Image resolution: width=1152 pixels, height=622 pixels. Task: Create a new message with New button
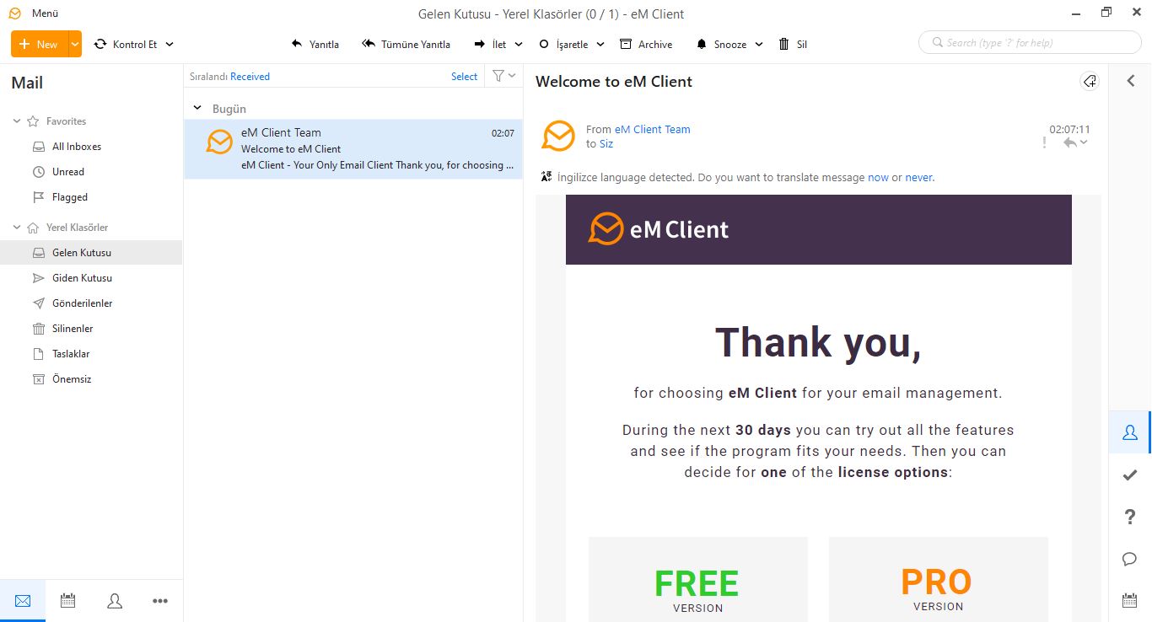[39, 44]
